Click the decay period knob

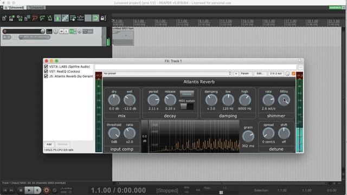[153, 100]
